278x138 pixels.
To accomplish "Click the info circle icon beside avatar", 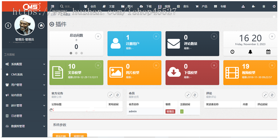I will (x=8, y=26).
